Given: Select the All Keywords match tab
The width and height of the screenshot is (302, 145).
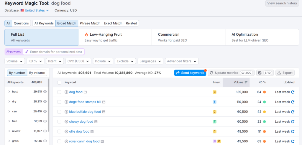Looking at the screenshot, I should click(44, 23).
